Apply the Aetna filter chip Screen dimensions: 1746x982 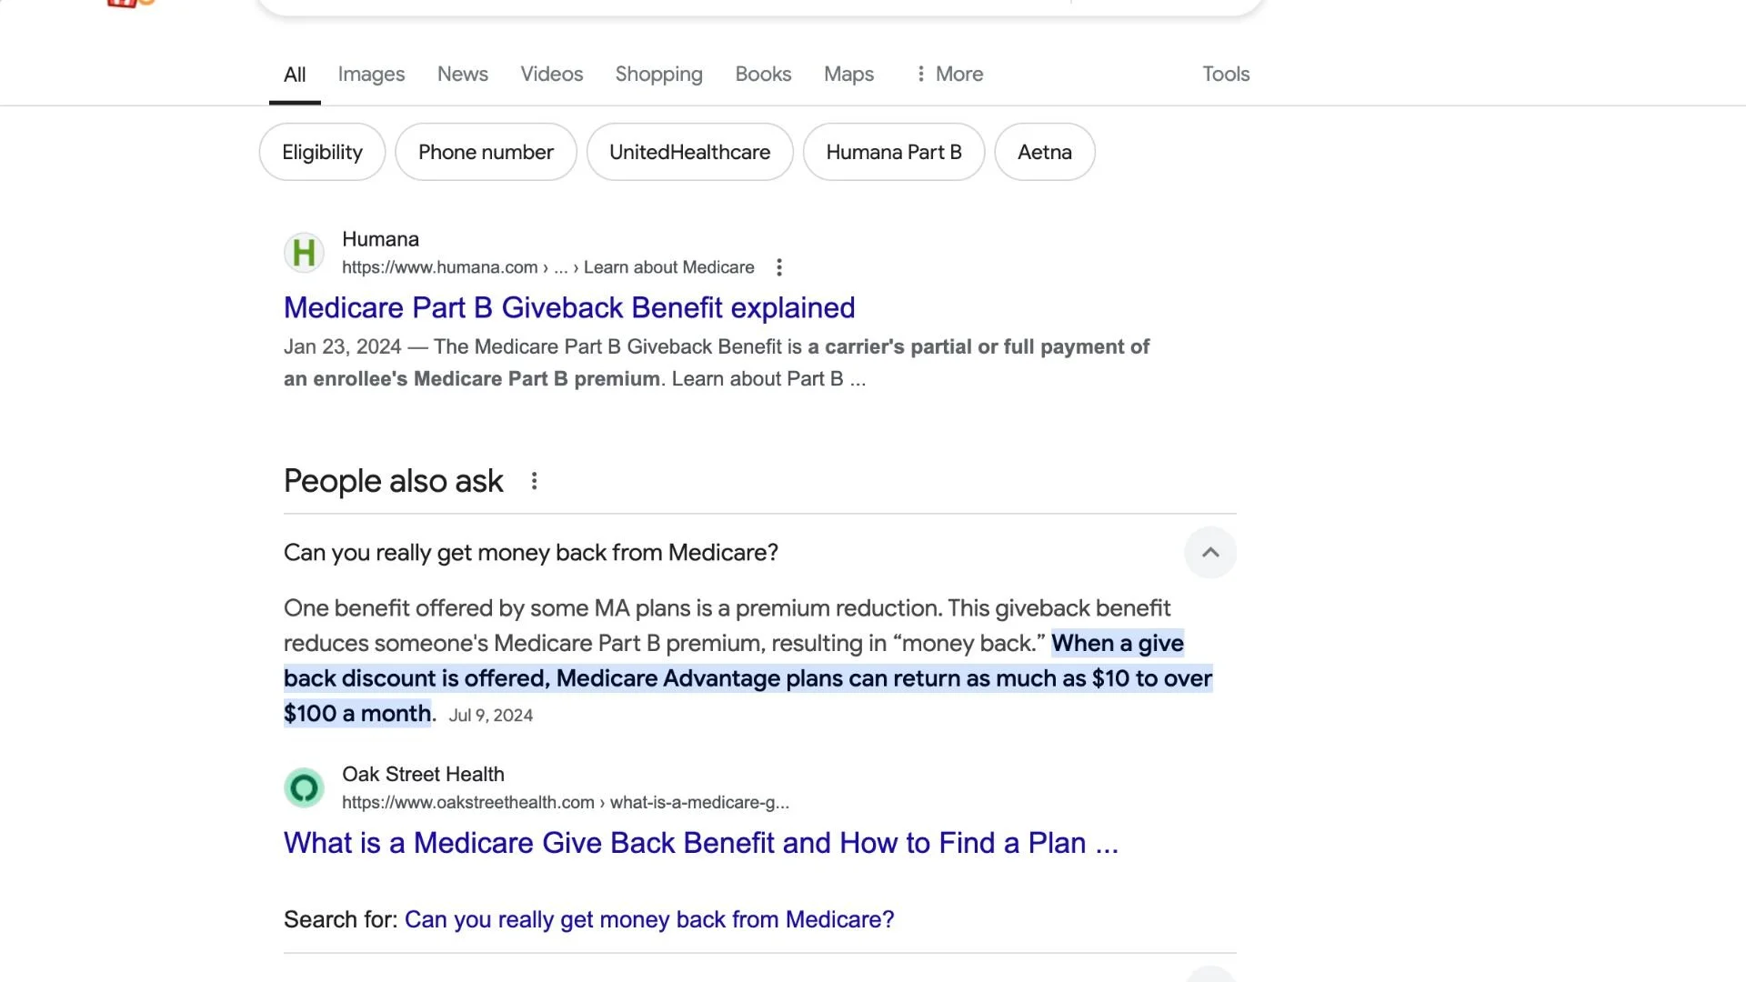[x=1045, y=152]
